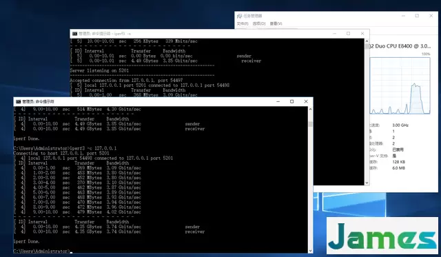Viewport: 441px width, 257px height.
Task: Close the front command prompt window
Action: [306, 101]
